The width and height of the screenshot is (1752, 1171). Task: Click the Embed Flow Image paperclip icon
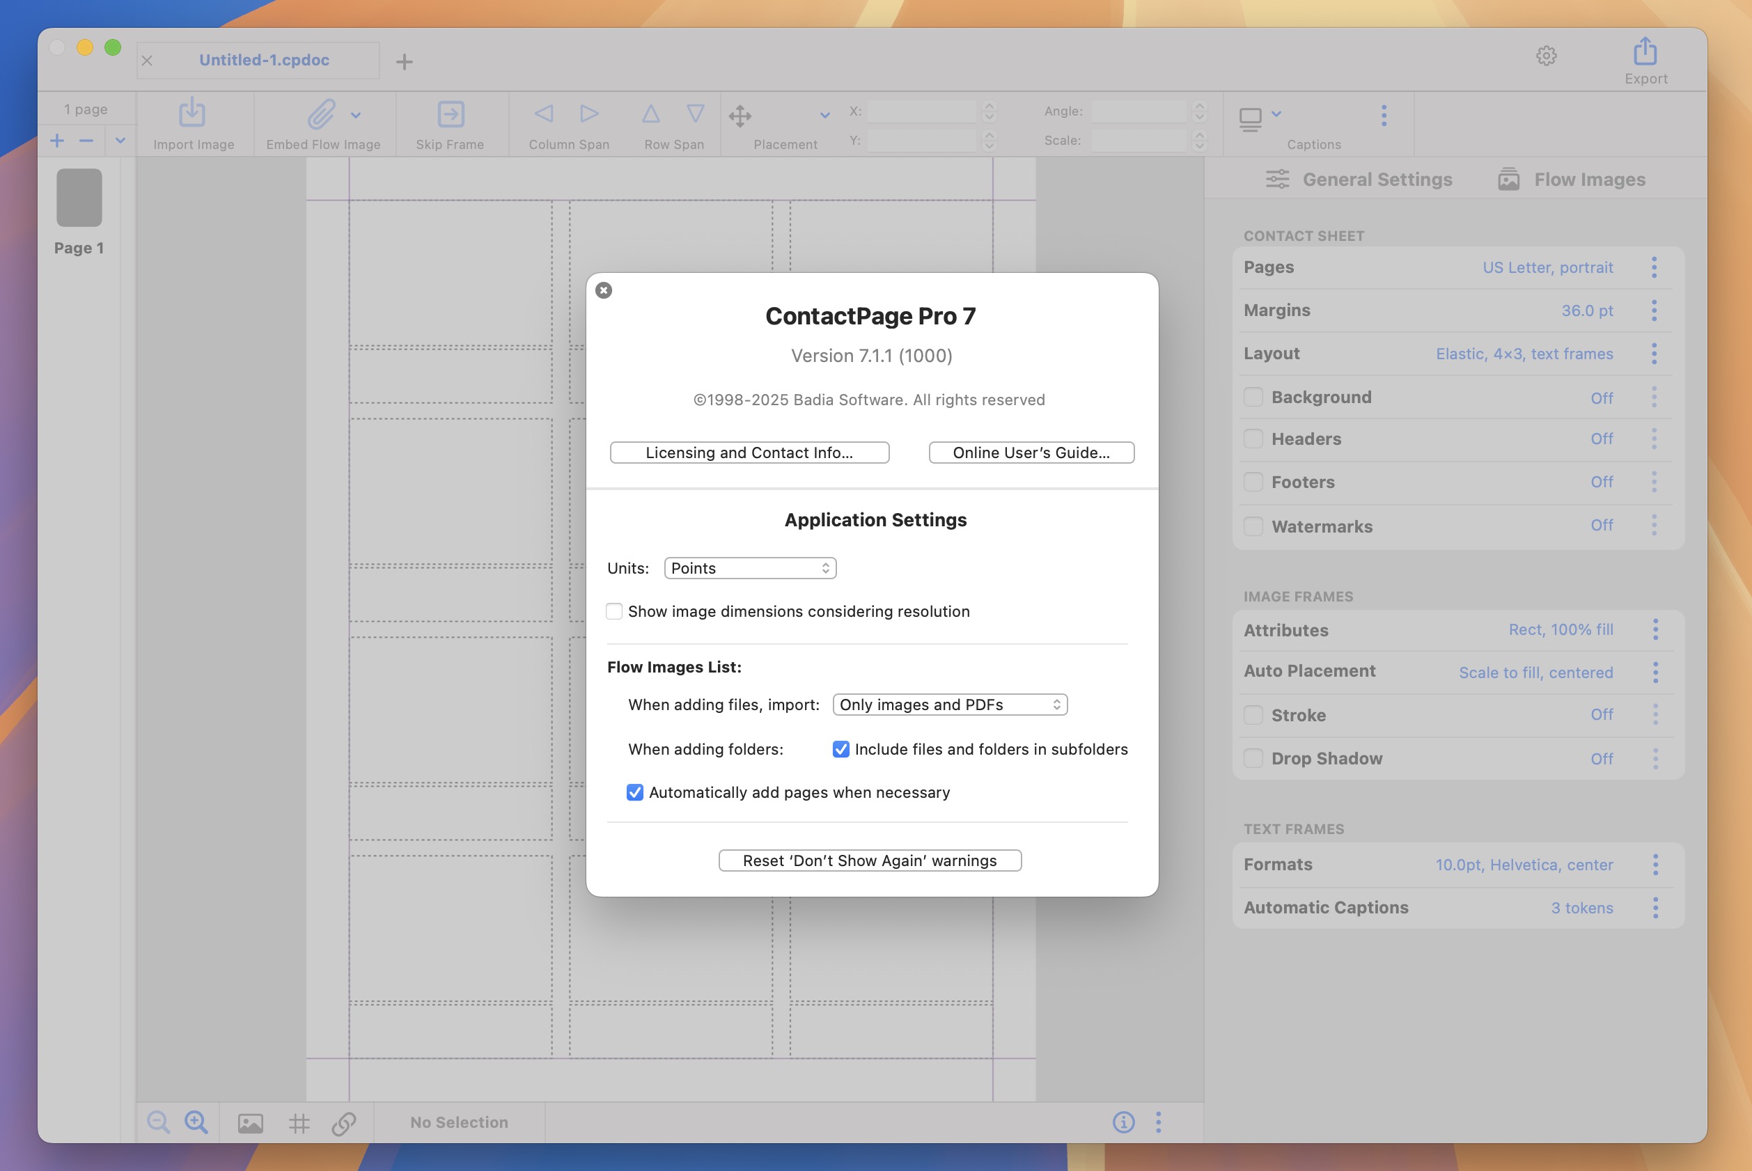[321, 114]
